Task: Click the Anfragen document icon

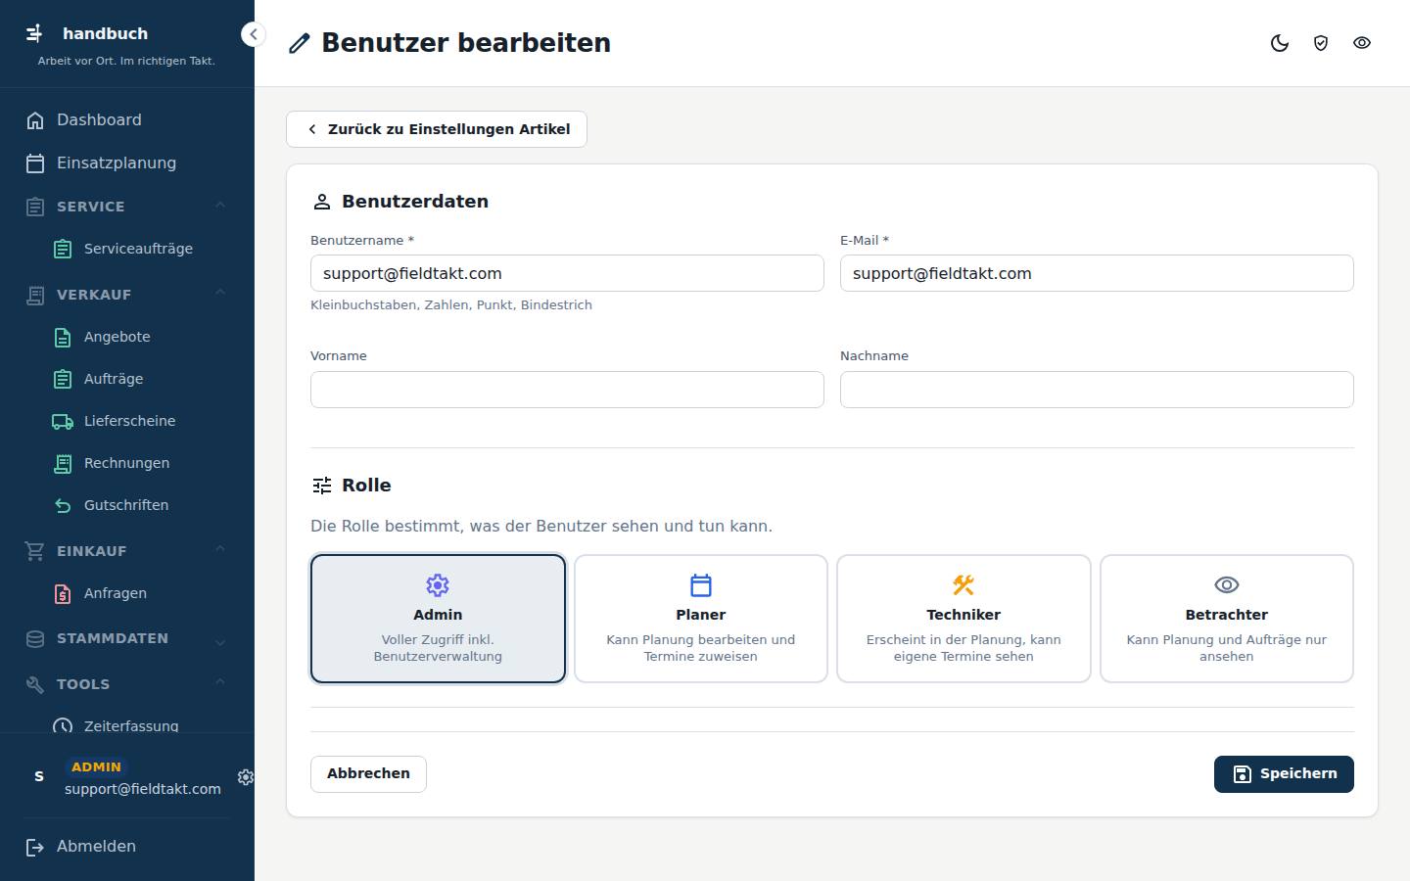Action: pos(63,593)
